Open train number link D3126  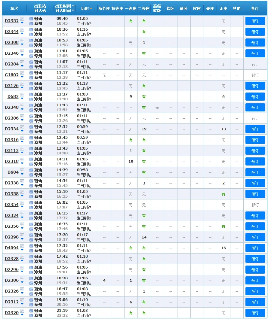coord(12,86)
